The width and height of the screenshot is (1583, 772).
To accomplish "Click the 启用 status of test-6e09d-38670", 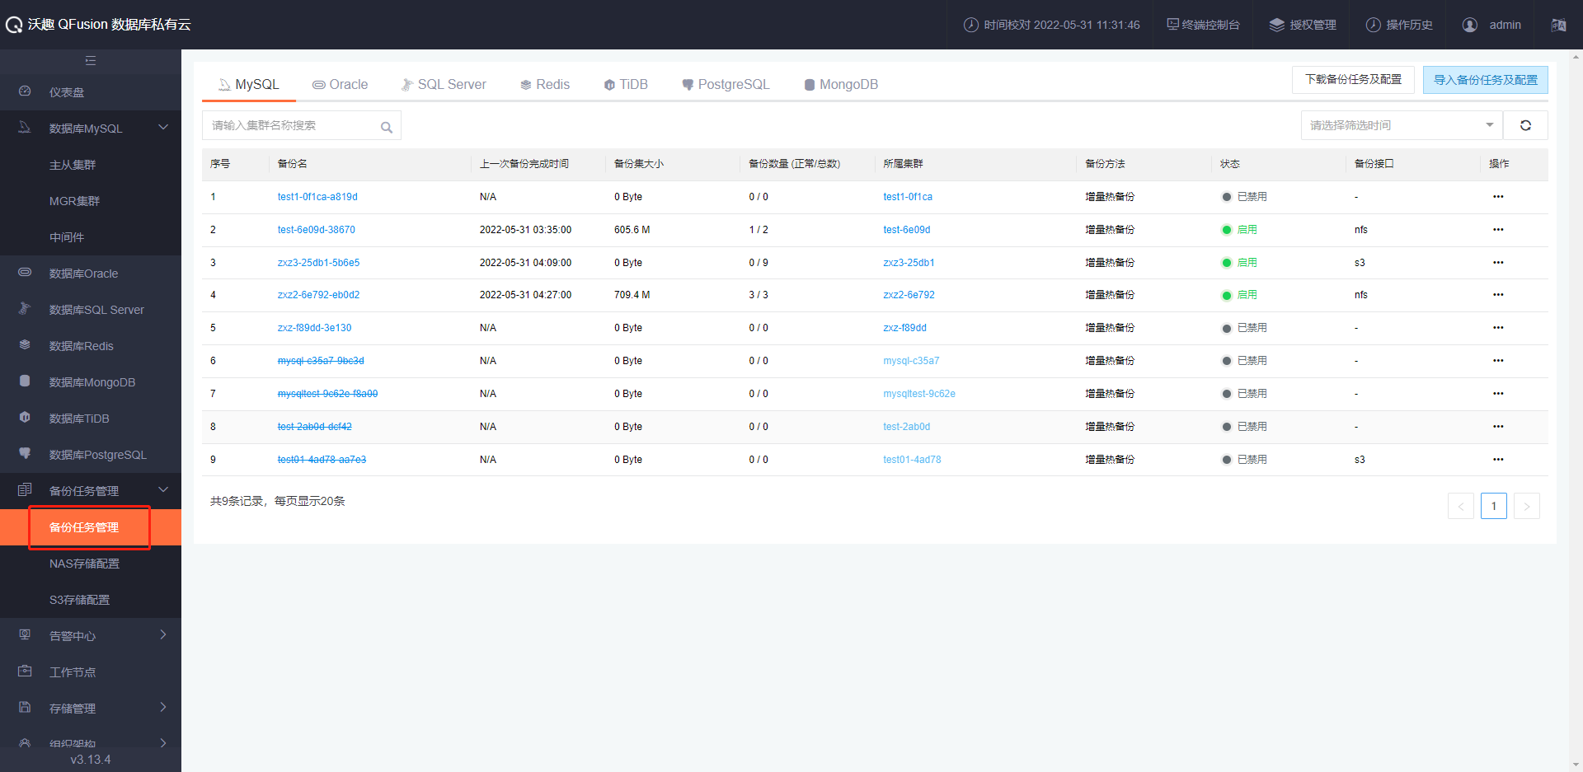I will click(1239, 230).
